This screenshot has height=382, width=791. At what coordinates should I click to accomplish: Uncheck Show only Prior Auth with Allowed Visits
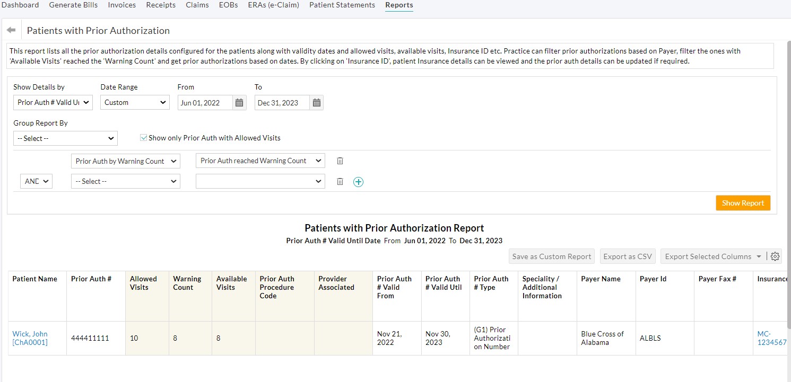[x=143, y=137]
